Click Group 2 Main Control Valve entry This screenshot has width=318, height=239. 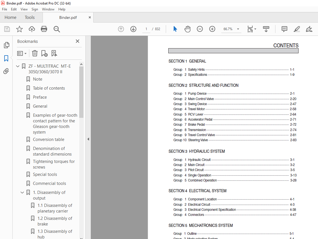tap(235, 99)
